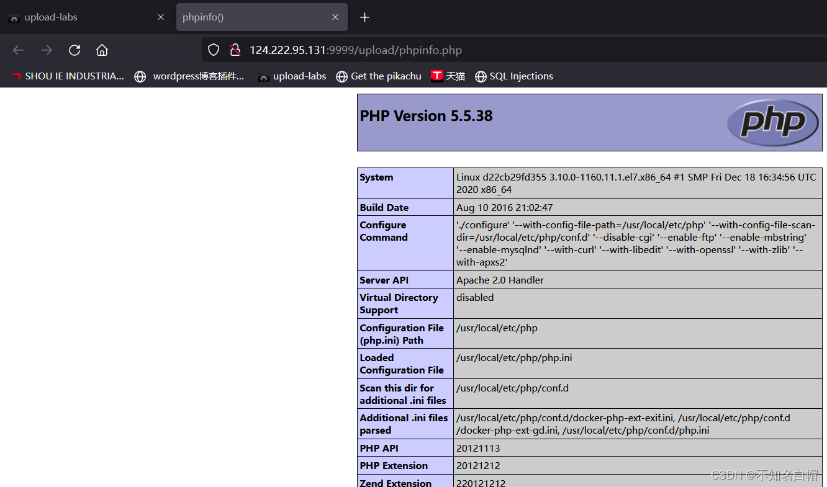Go to the browser home page
The width and height of the screenshot is (827, 487).
(102, 50)
